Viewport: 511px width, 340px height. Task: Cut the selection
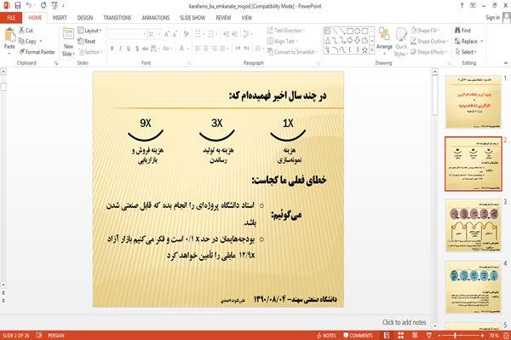[x=26, y=31]
